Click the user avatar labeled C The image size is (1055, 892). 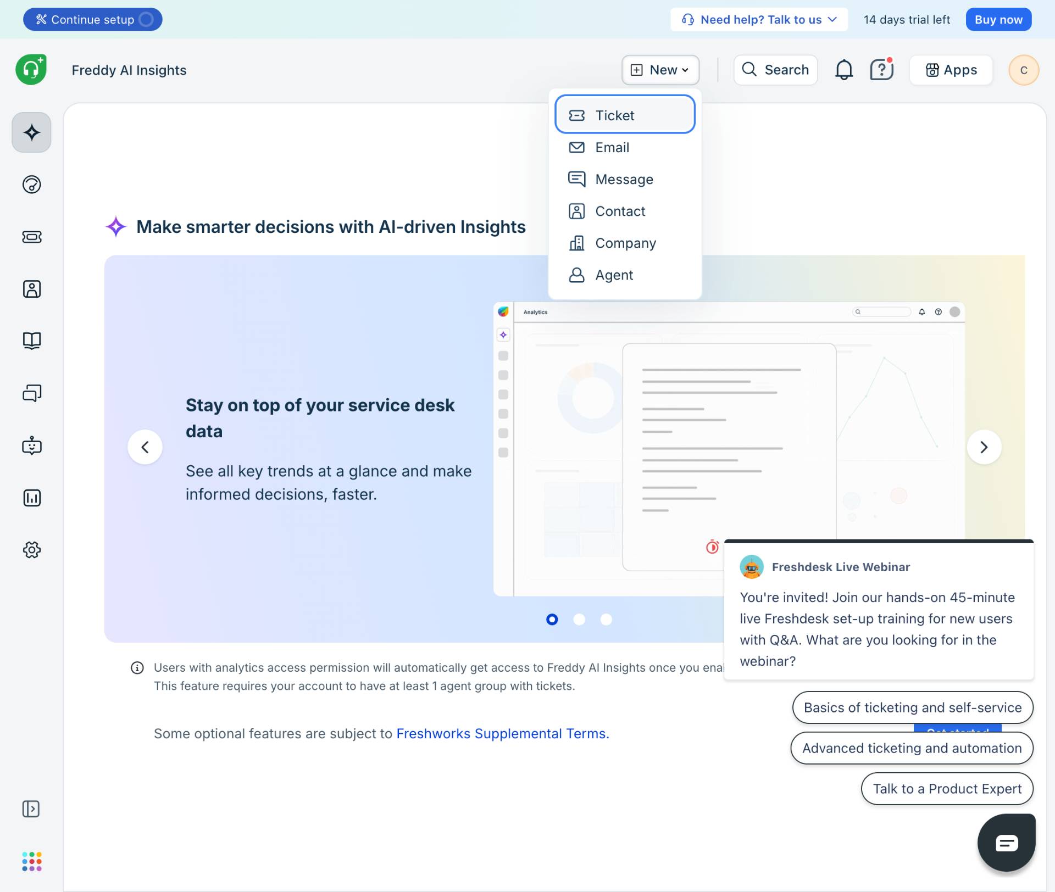[1023, 70]
